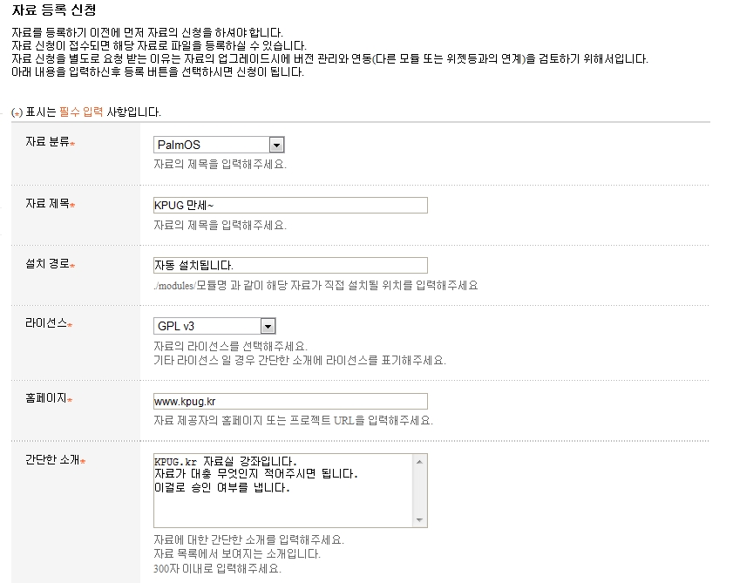Image resolution: width=733 pixels, height=583 pixels.
Task: Click the www.kpug.kr homepage input field
Action: pos(290,402)
